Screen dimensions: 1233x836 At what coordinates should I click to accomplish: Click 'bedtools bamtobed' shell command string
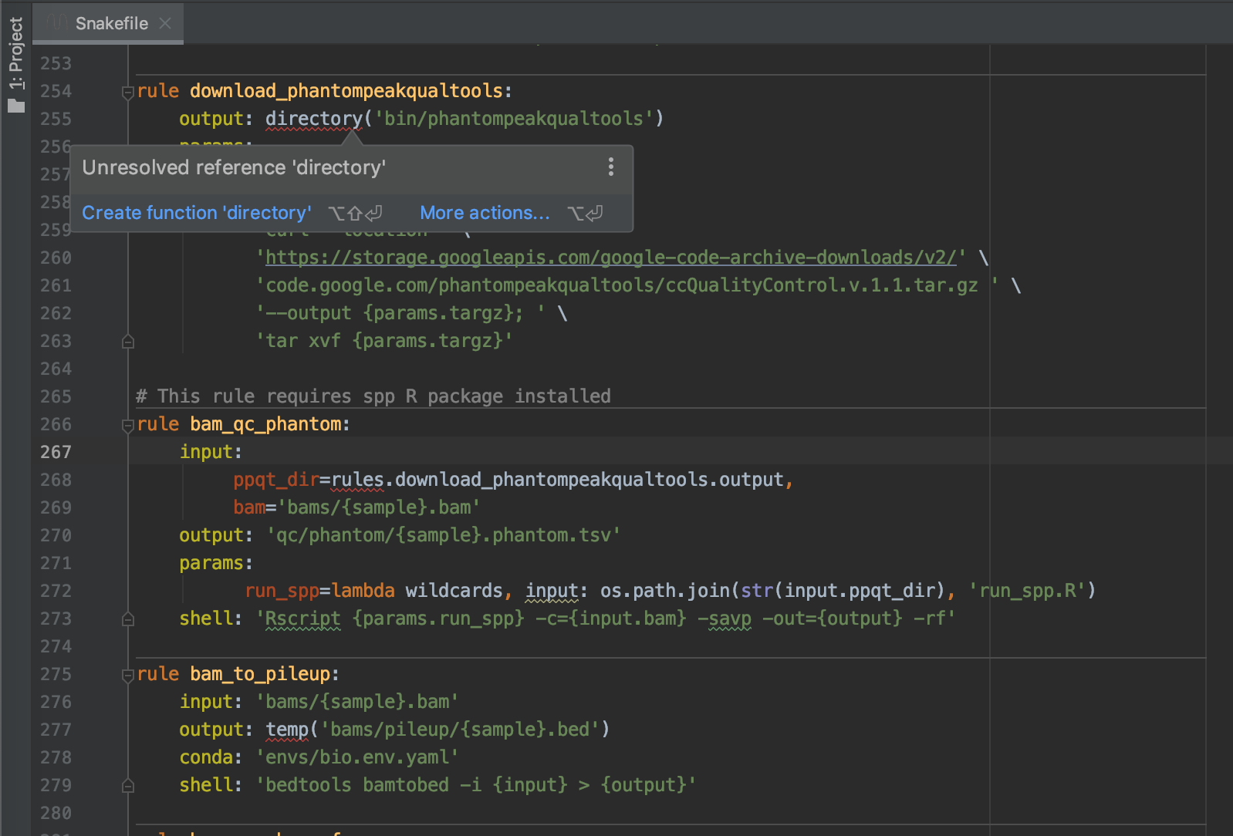tap(476, 785)
